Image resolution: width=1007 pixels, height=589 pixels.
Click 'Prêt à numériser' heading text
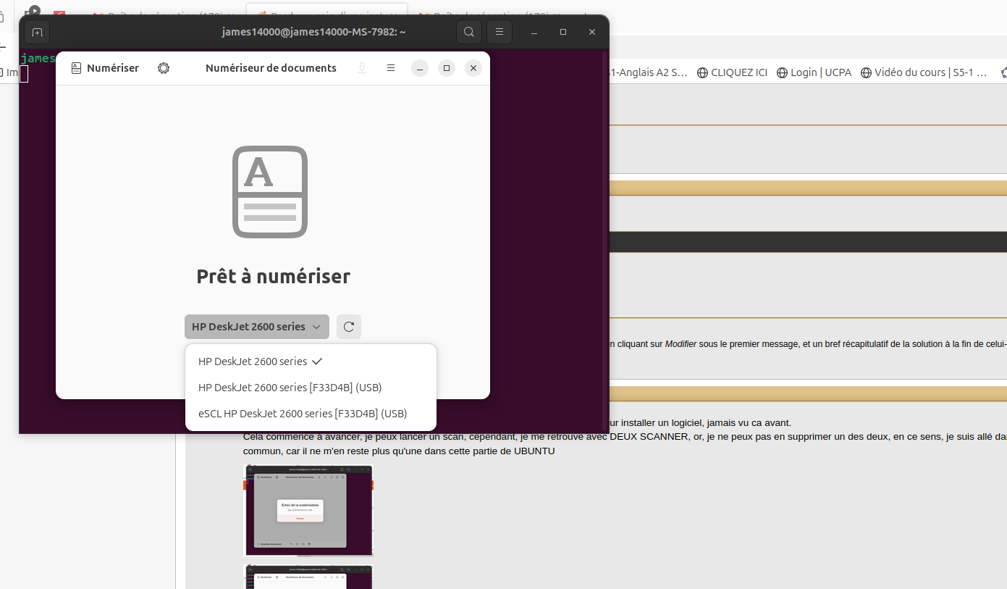pyautogui.click(x=274, y=277)
